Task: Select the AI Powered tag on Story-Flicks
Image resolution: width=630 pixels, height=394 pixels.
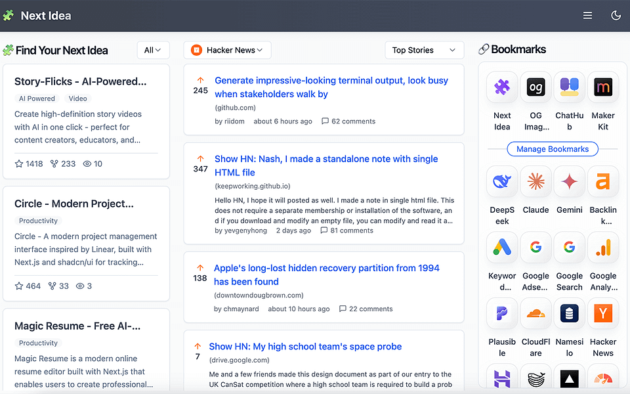Action: coord(37,98)
